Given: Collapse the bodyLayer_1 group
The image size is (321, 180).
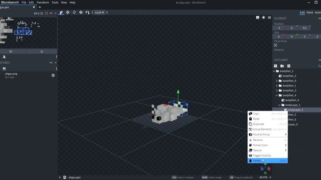Looking at the screenshot, I should [x=280, y=105].
